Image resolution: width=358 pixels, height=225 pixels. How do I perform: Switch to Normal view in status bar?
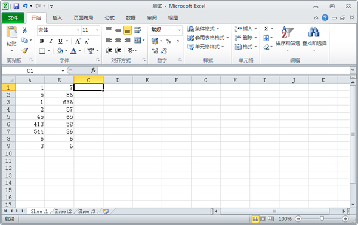255,219
